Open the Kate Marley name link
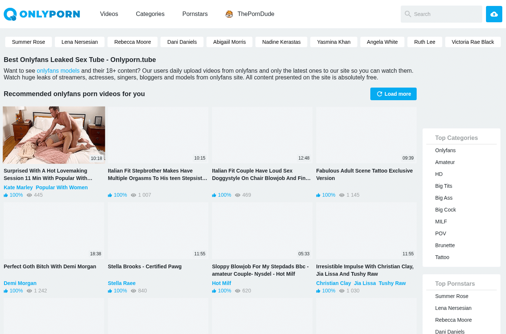The height and width of the screenshot is (334, 506). coord(18,187)
